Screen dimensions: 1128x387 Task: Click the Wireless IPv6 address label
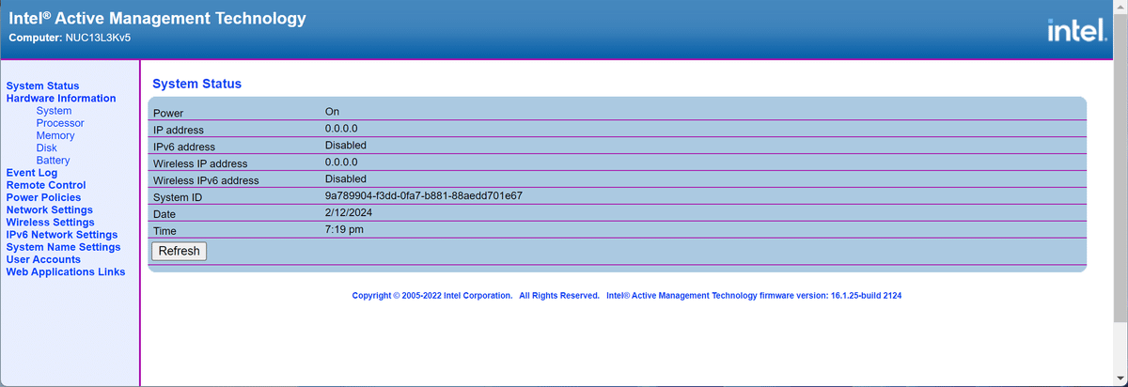pyautogui.click(x=206, y=180)
